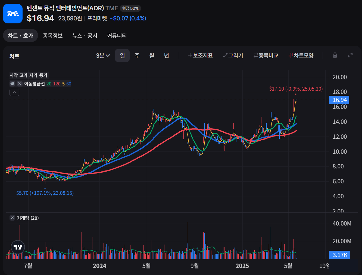This screenshot has height=275, width=362.
Task: Select the yellow 5 moving average value
Action: click(63, 84)
